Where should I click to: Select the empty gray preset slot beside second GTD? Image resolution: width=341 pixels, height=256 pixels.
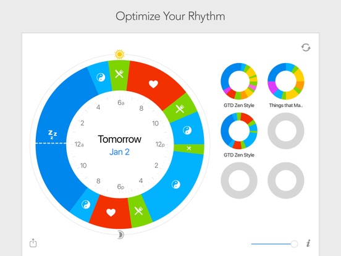[x=286, y=131]
